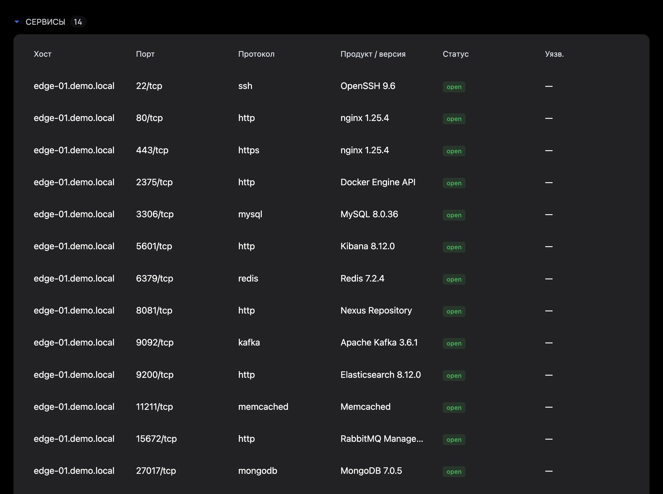This screenshot has height=494, width=663.
Task: Select the 27017/tcp port cell
Action: (156, 471)
